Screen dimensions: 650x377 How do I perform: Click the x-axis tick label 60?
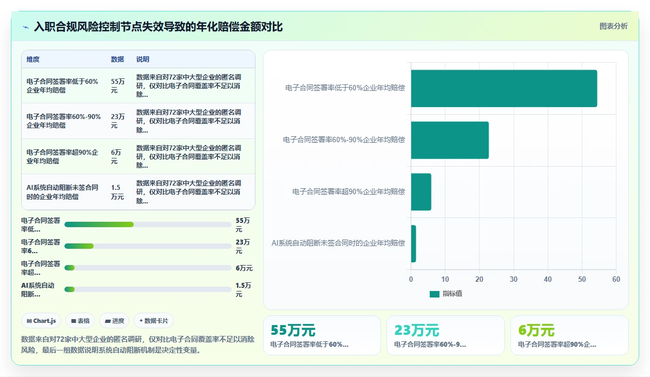click(x=616, y=280)
